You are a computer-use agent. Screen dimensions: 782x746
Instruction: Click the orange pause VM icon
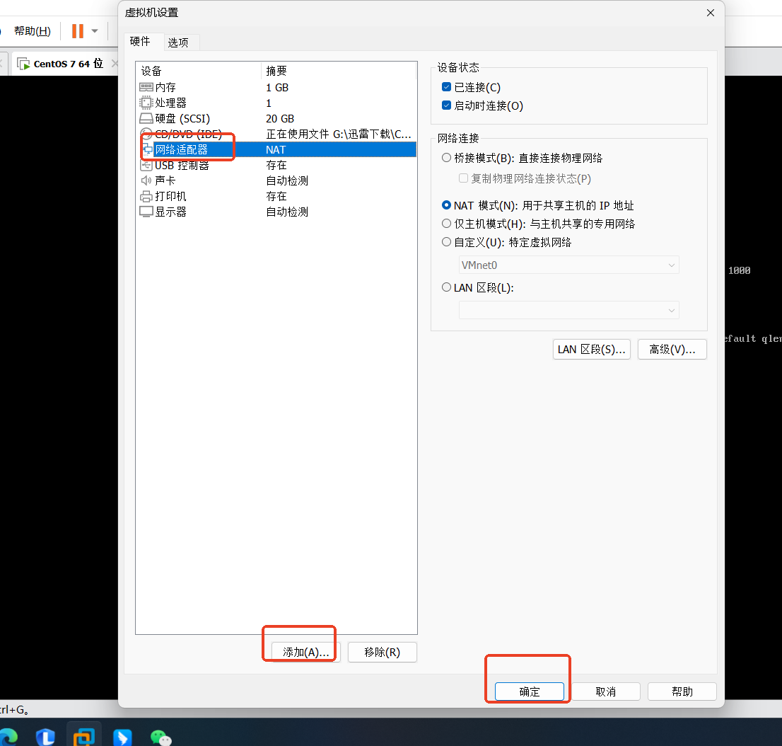[x=78, y=31]
